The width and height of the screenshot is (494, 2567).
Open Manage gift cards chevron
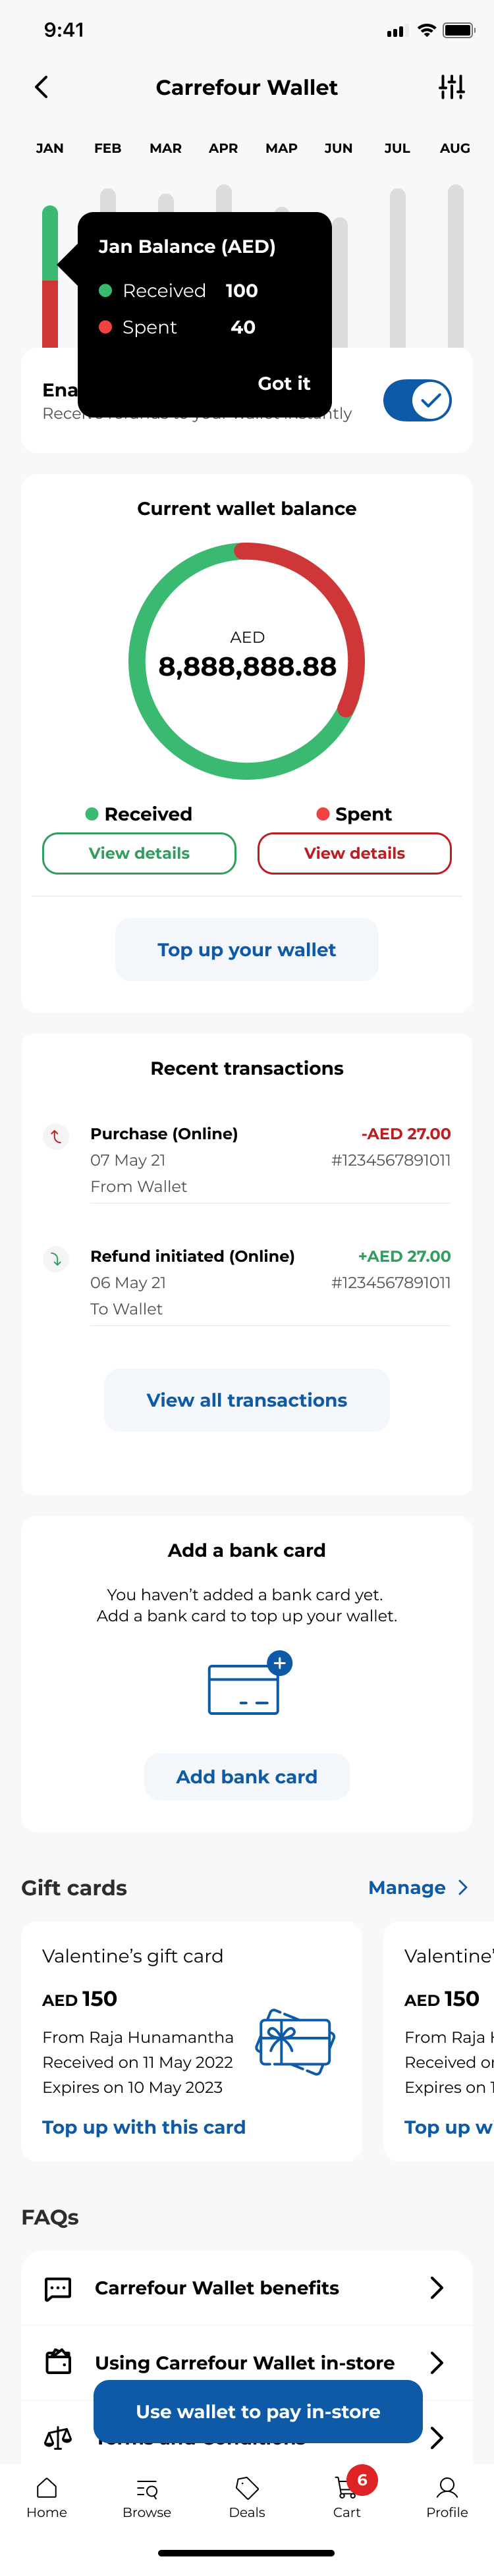coord(462,1887)
